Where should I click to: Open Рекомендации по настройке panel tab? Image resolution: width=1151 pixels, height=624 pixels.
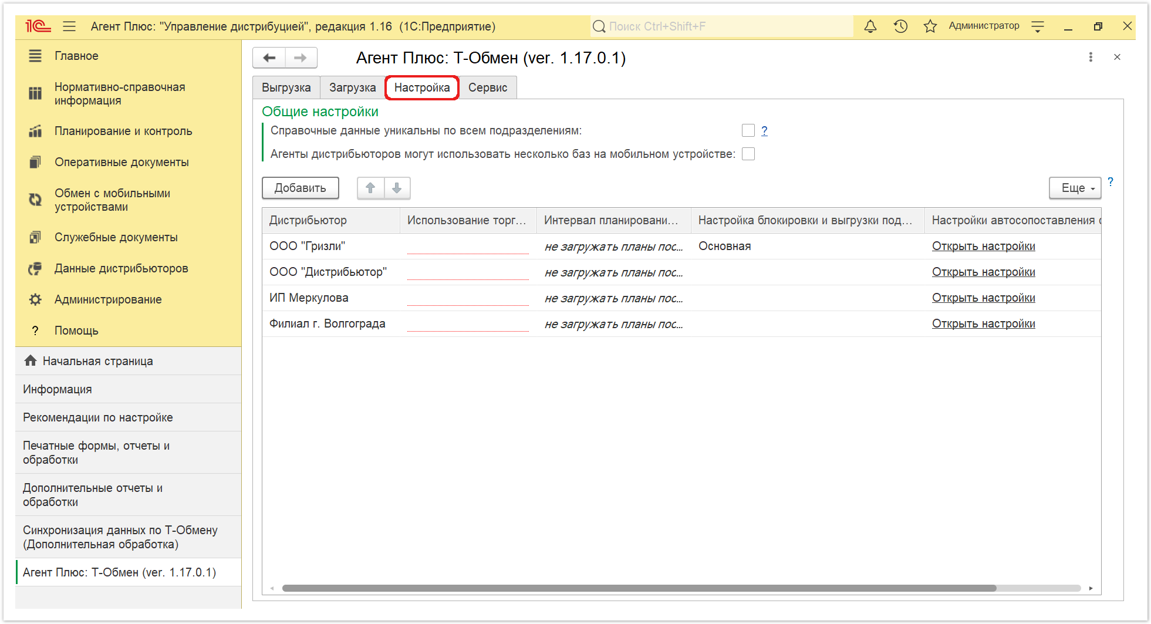(129, 417)
